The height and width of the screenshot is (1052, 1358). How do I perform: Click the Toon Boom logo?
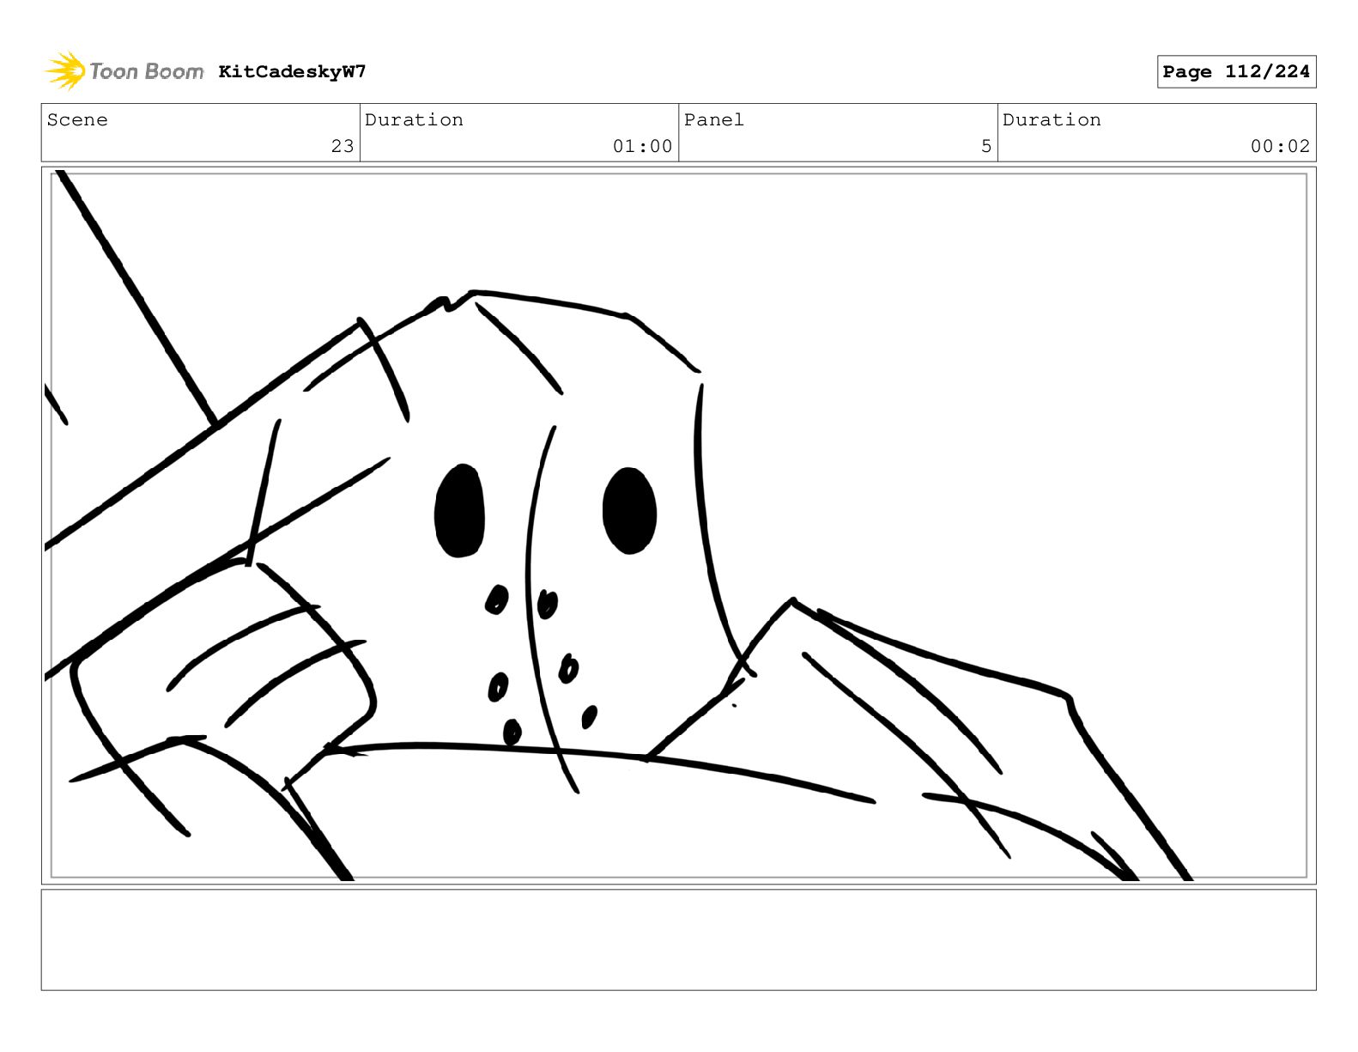click(124, 71)
